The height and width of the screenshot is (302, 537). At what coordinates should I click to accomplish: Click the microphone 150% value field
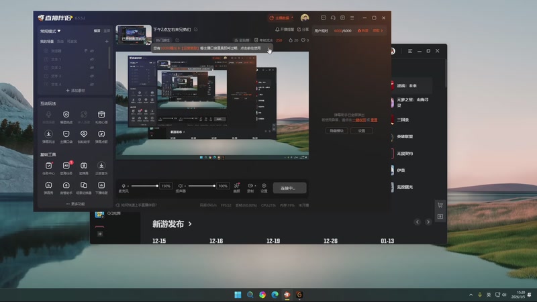(166, 186)
